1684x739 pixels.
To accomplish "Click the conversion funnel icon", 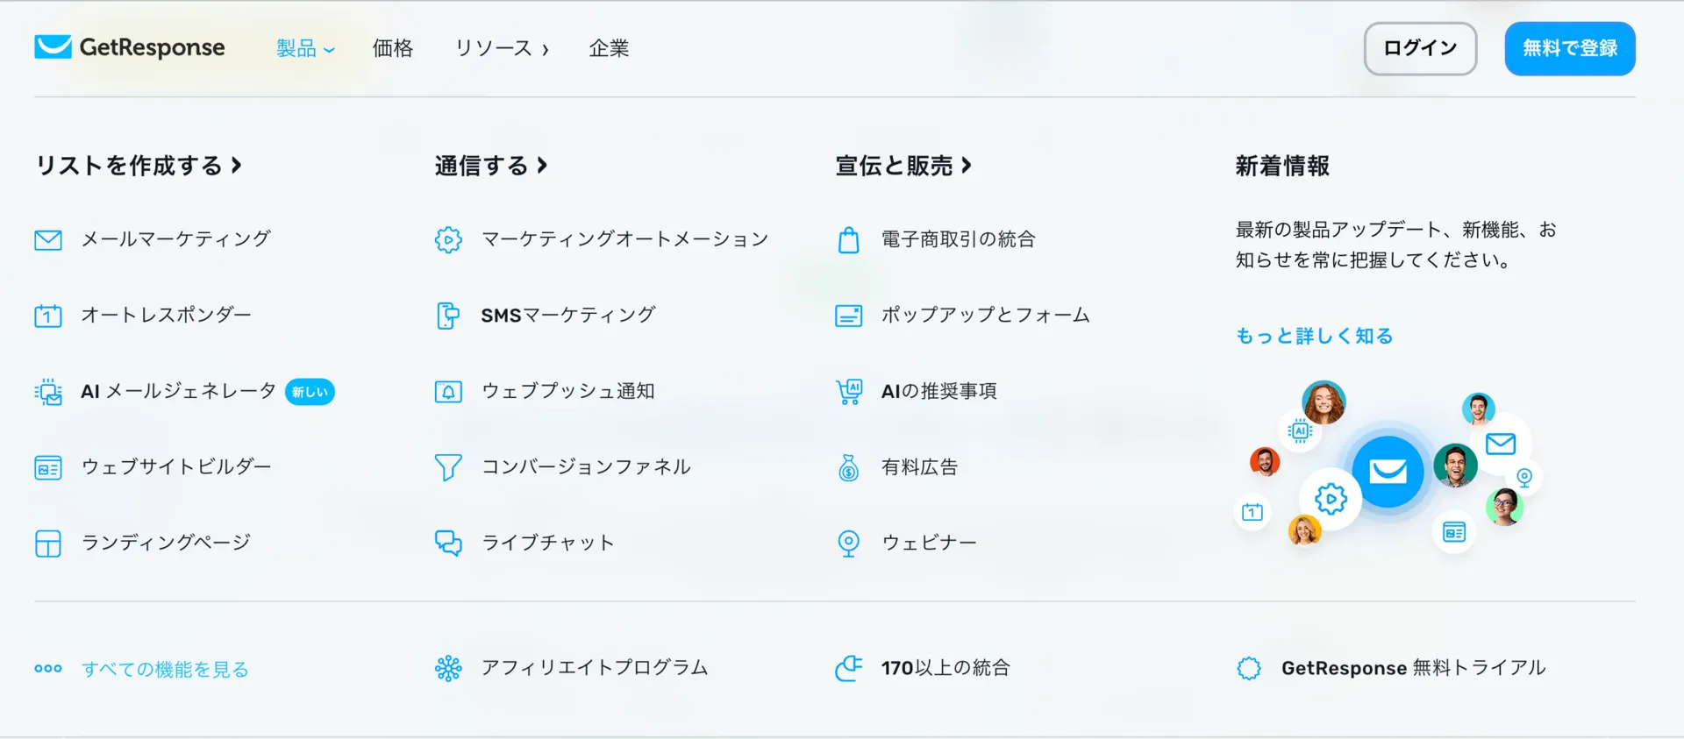I will [448, 467].
